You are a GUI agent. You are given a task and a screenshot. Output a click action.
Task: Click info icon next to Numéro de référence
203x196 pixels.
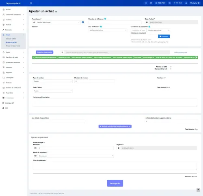[105, 19]
